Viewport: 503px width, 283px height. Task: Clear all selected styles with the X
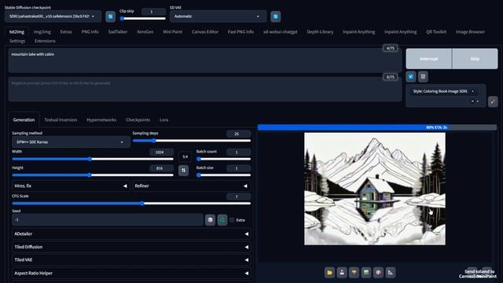[x=472, y=101]
